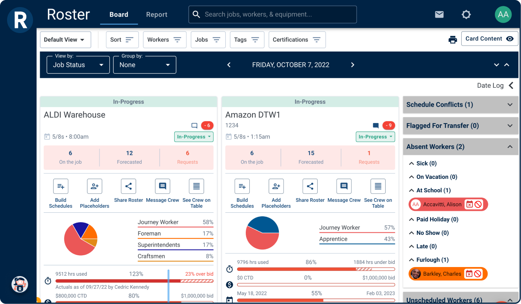Advance to the next day with the arrow
521x304 pixels.
pyautogui.click(x=353, y=64)
